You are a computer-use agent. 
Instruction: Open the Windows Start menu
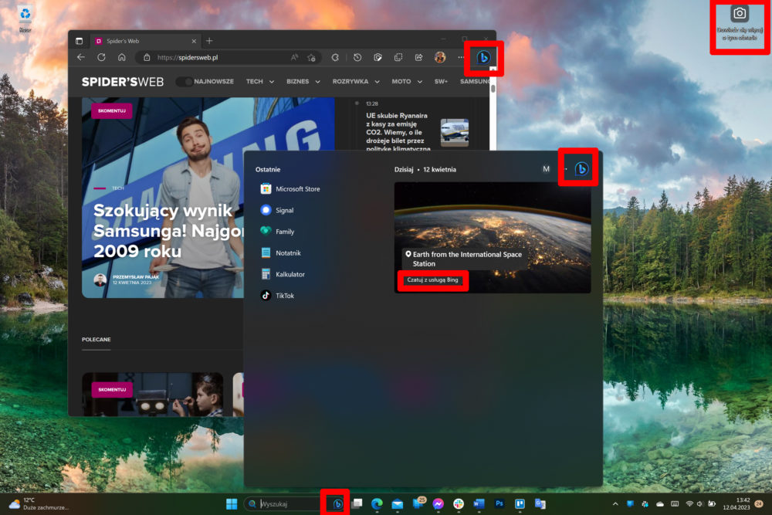click(x=232, y=503)
